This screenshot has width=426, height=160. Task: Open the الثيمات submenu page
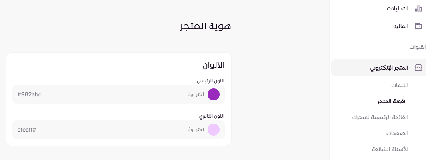[x=400, y=85]
